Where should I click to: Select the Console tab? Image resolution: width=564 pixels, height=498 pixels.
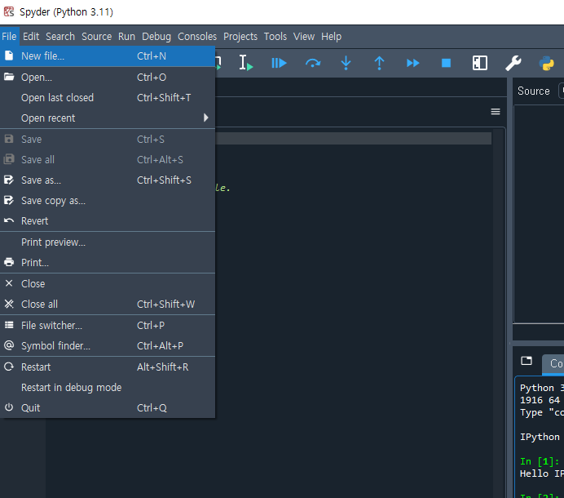pyautogui.click(x=554, y=364)
